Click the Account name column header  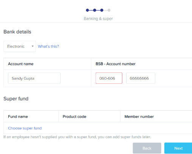tap(21, 64)
